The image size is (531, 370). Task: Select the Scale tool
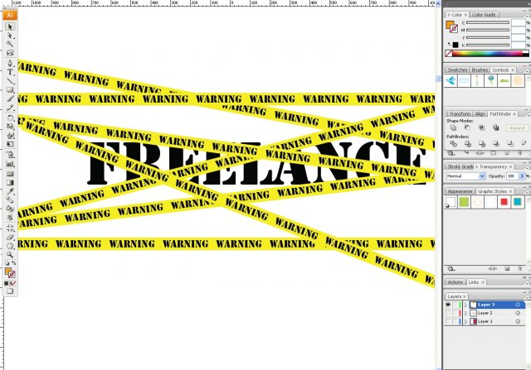10,127
